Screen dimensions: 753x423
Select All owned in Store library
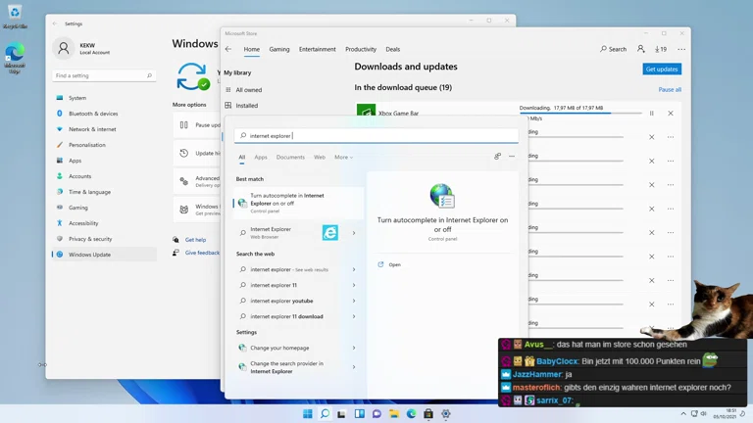click(x=249, y=90)
